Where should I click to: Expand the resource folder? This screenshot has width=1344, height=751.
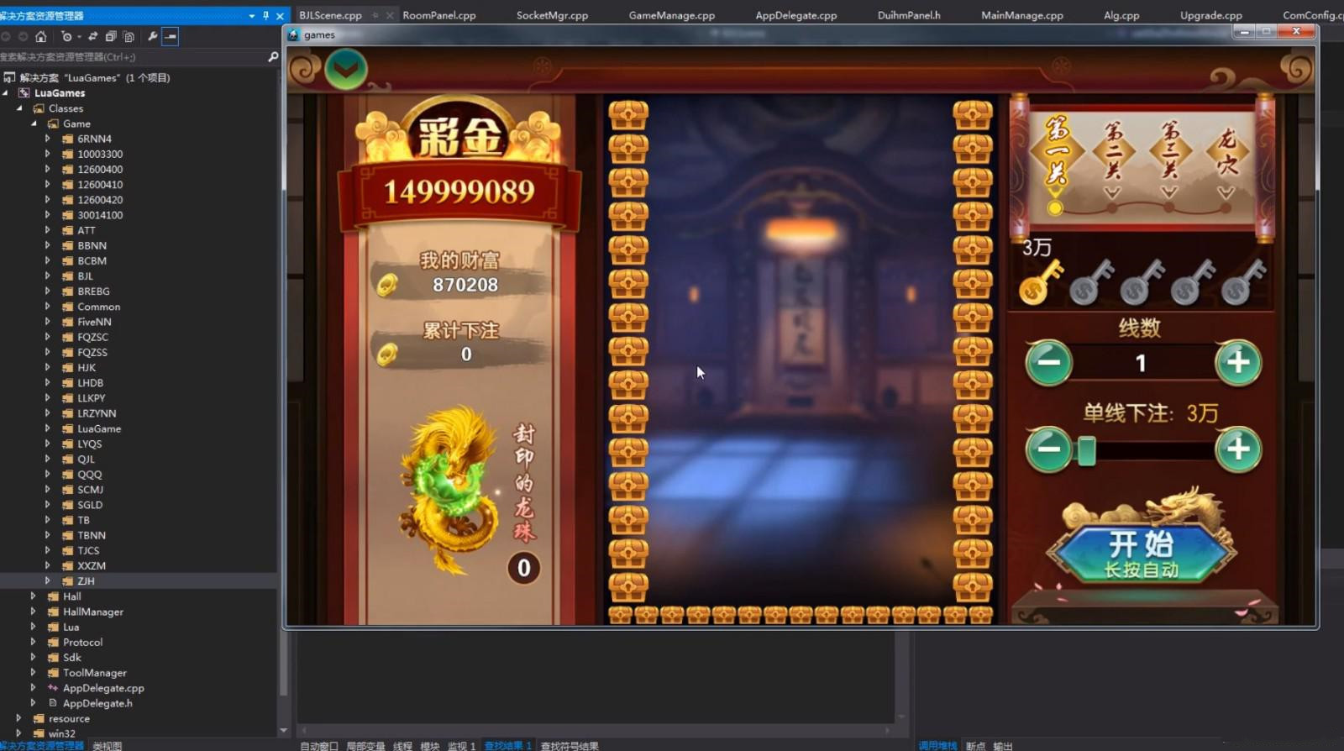(18, 718)
